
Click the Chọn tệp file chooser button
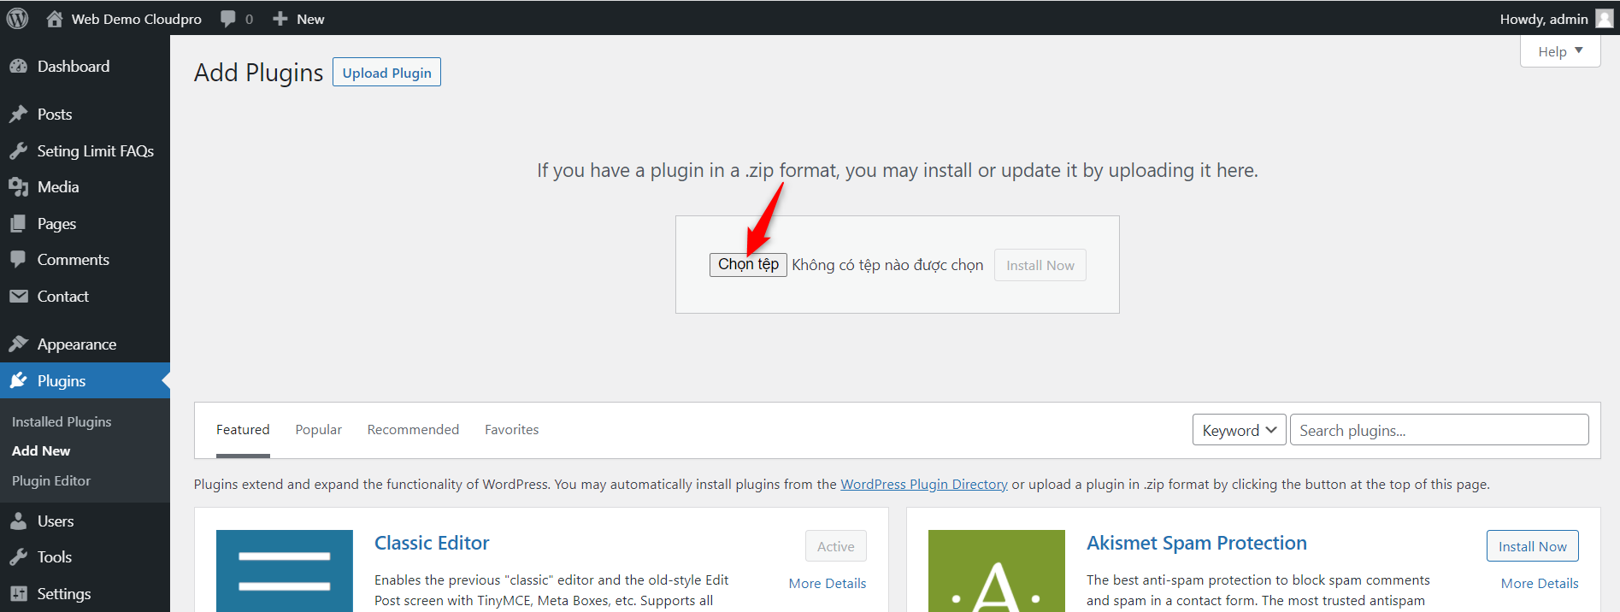click(748, 265)
